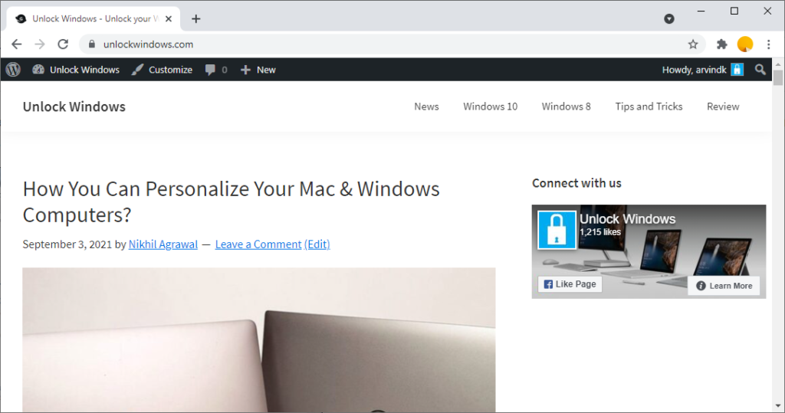The height and width of the screenshot is (413, 785).
Task: Click the Connect with us heading
Action: (x=576, y=183)
